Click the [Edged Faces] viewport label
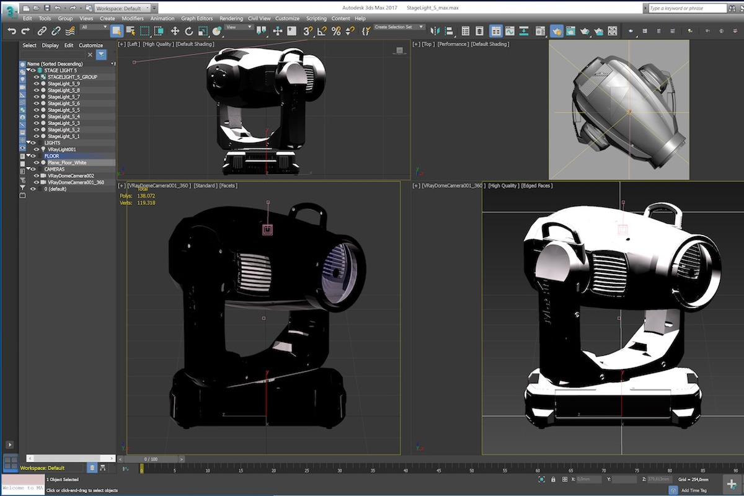 537,185
